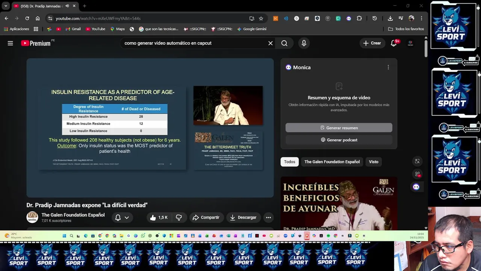481x271 pixels.
Task: Download the video via Descargar
Action: pos(243,218)
